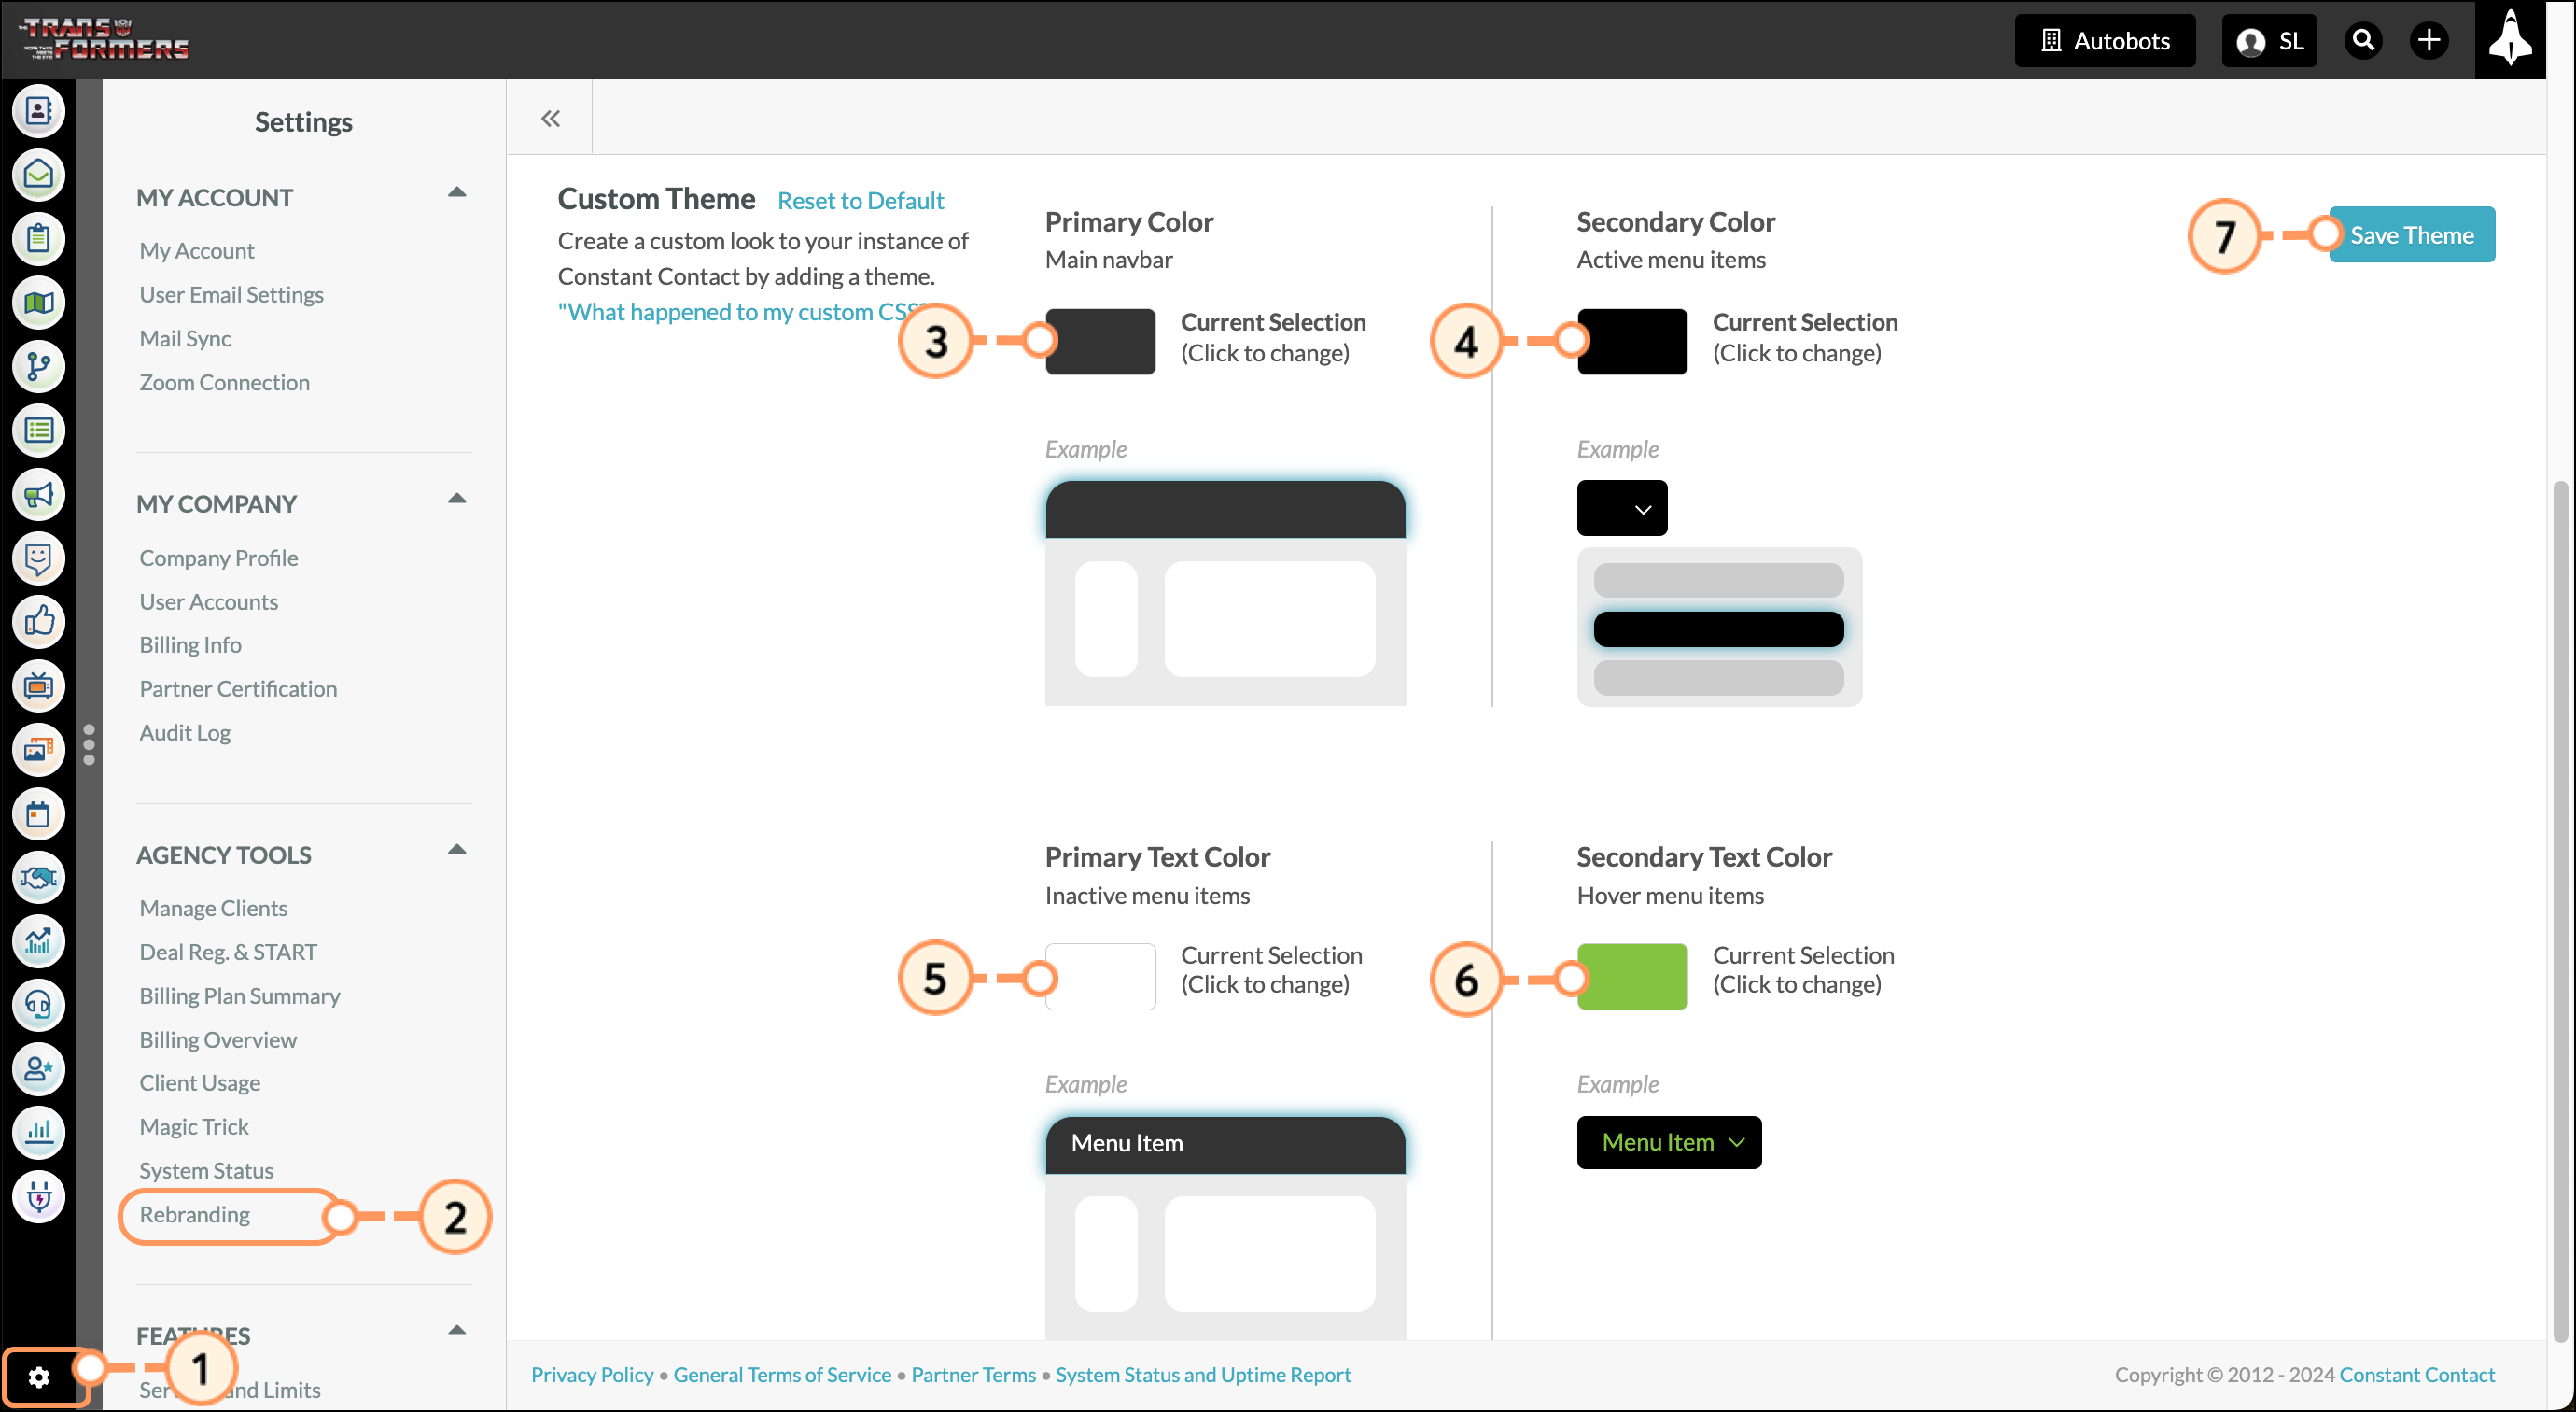
Task: Open Billing Overview
Action: [218, 1040]
